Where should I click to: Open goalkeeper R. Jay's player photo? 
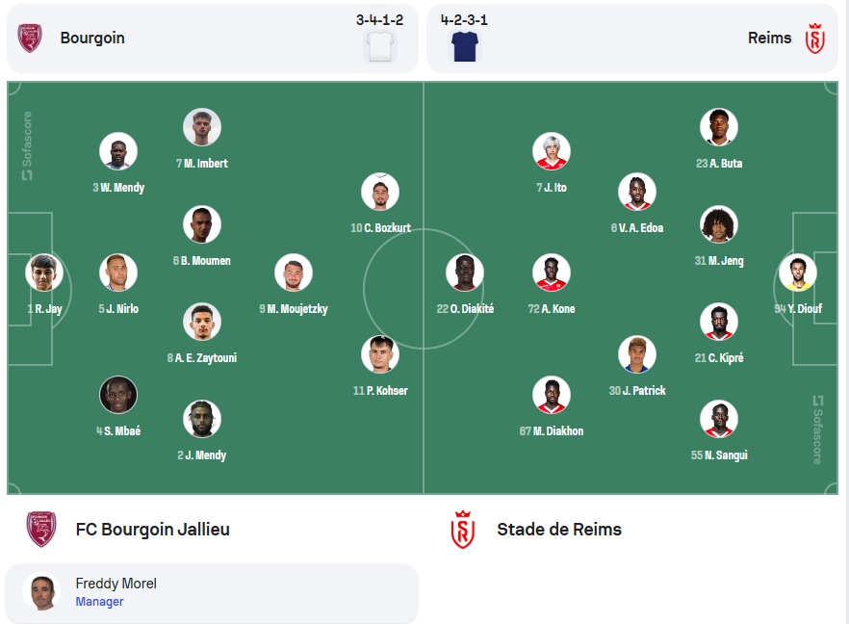click(x=44, y=273)
